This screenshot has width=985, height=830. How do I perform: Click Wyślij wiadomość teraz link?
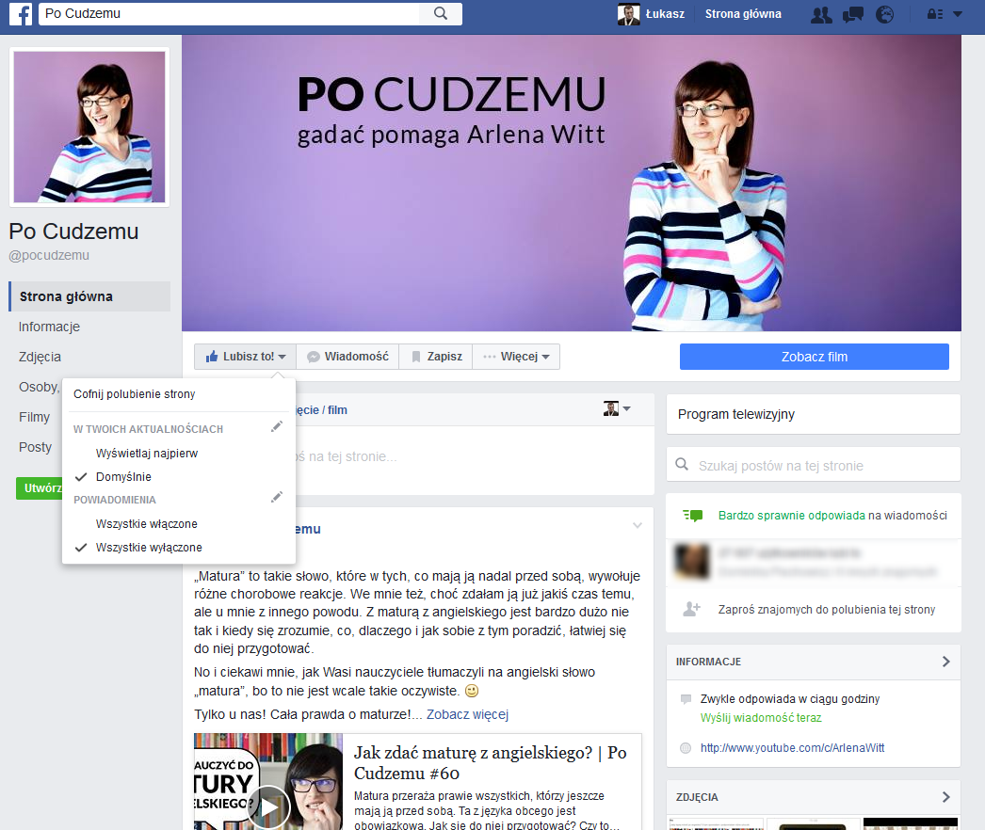761,718
